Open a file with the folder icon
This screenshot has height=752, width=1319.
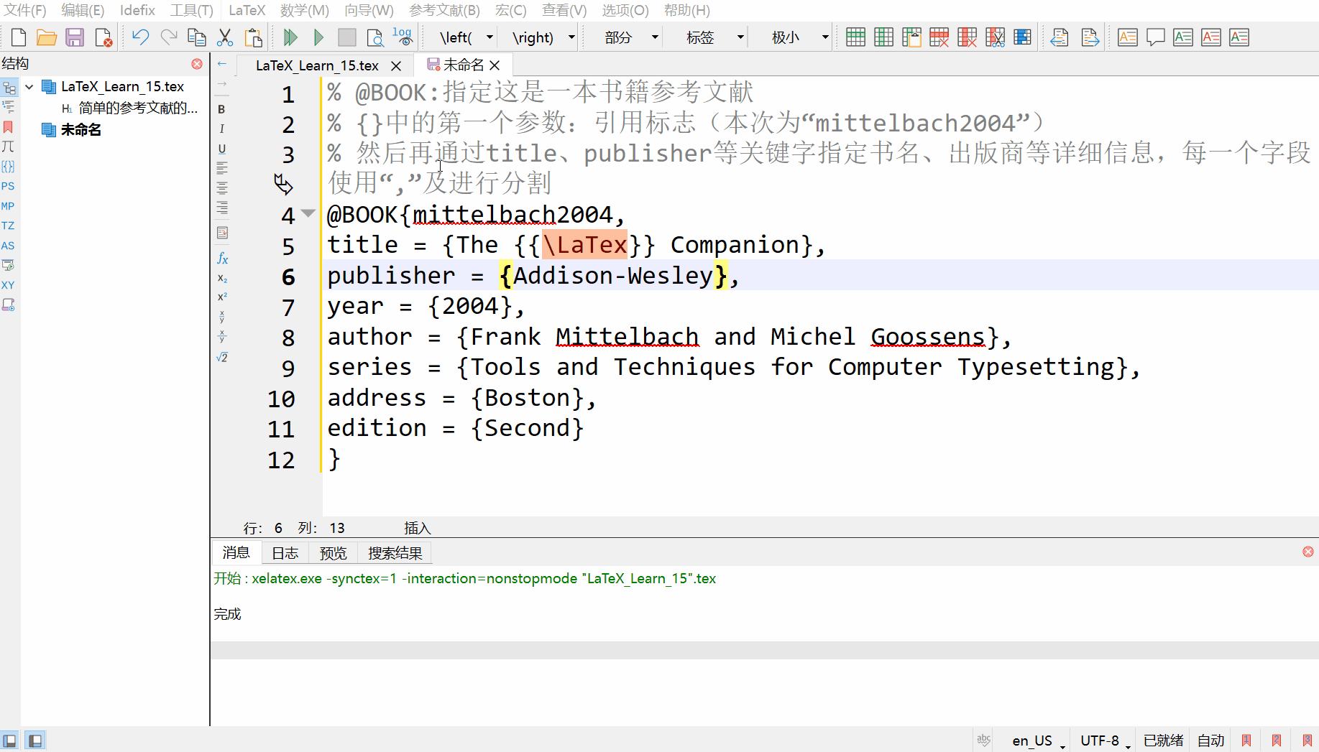click(47, 37)
